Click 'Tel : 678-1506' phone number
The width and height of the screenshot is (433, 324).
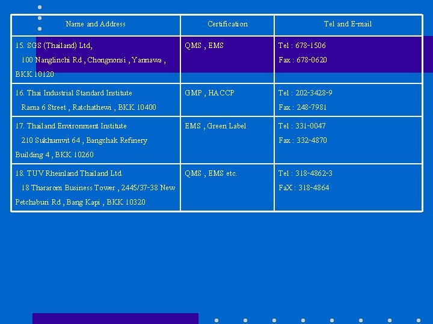(302, 46)
